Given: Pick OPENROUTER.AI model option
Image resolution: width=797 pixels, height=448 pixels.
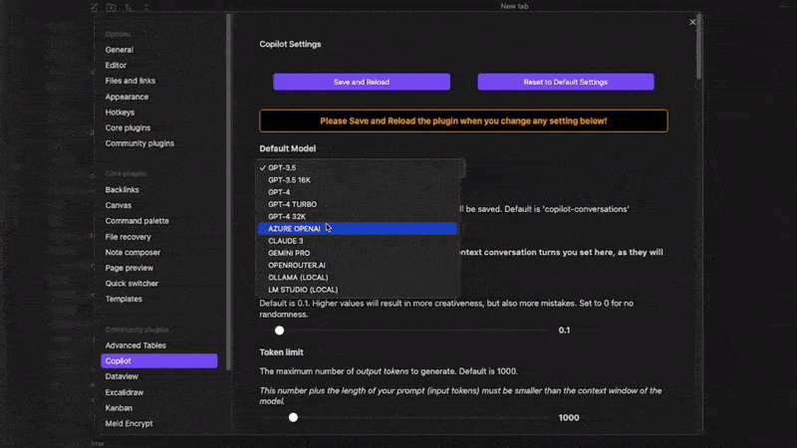Looking at the screenshot, I should (x=358, y=265).
